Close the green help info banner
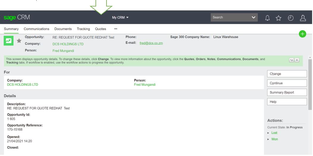 coord(297,60)
